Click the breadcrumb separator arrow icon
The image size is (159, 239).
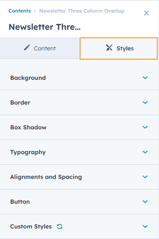(35, 11)
